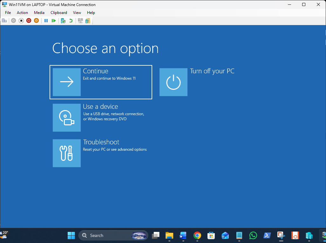
Task: Click the green Reset toolbar icon
Action: [54, 21]
